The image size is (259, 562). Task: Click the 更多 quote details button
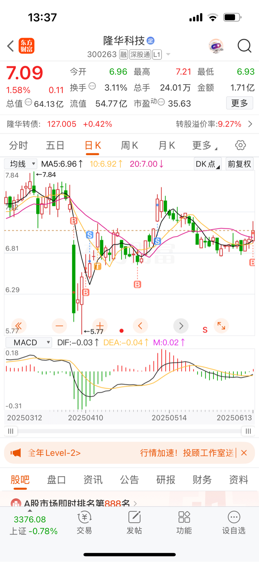click(239, 103)
